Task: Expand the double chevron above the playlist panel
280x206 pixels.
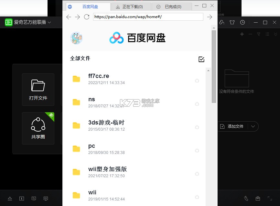Action: pyautogui.click(x=276, y=34)
